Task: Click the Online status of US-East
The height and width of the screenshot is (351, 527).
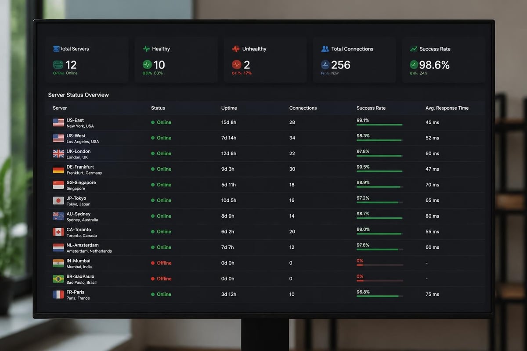Action: [x=161, y=122]
